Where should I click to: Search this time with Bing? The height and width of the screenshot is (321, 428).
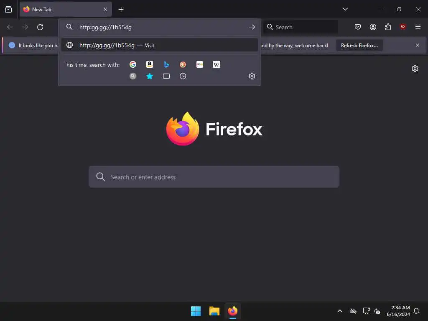point(166,64)
